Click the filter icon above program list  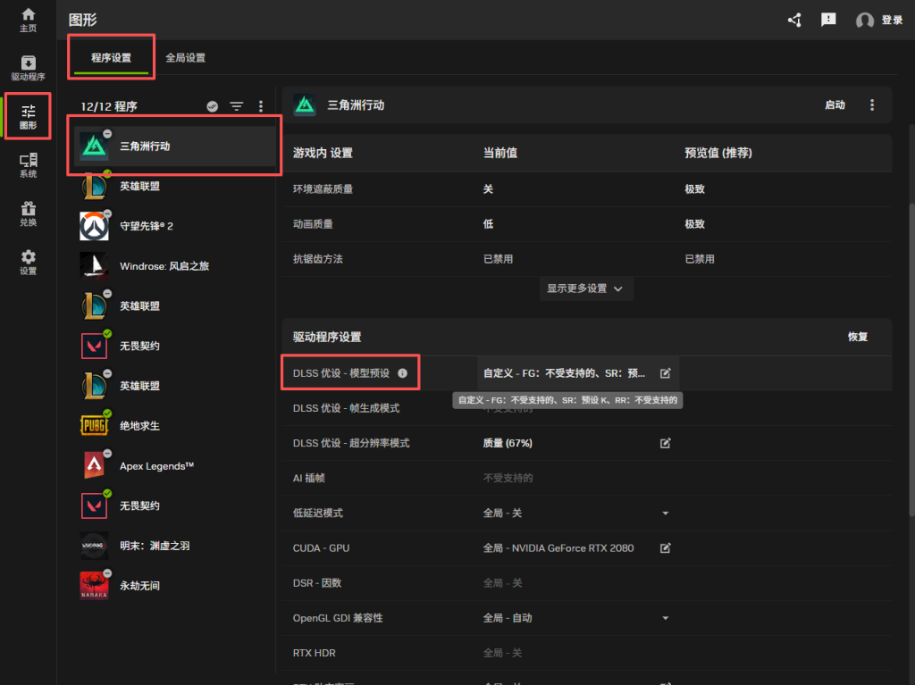point(236,106)
